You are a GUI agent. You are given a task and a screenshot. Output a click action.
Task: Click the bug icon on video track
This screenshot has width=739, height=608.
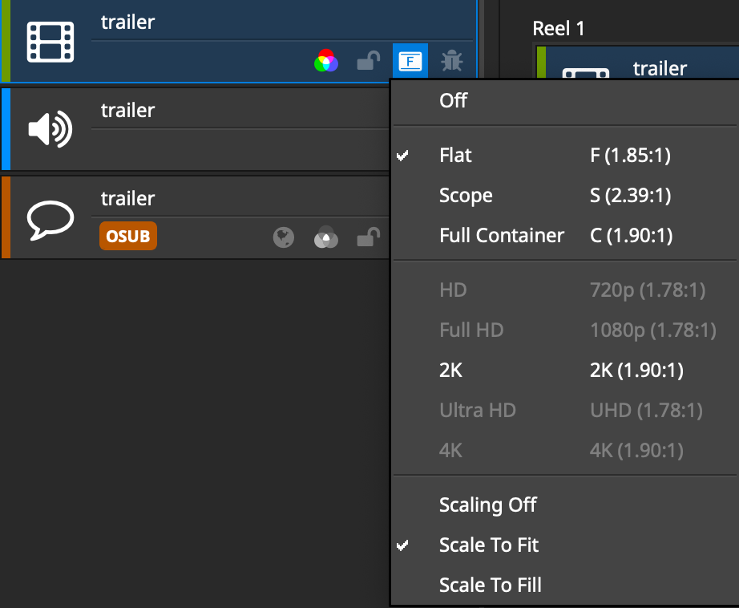click(x=451, y=61)
